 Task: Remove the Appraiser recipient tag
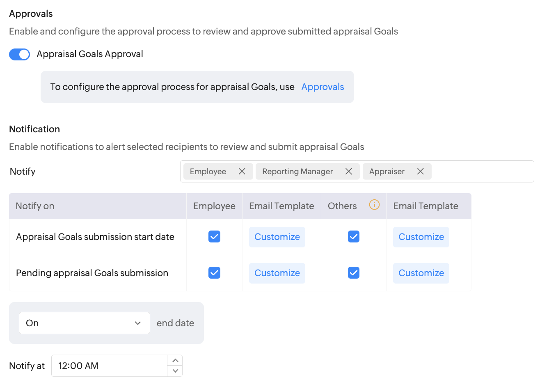pyautogui.click(x=421, y=171)
